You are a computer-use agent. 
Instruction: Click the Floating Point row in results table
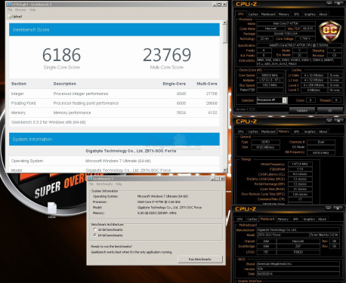pyautogui.click(x=114, y=103)
